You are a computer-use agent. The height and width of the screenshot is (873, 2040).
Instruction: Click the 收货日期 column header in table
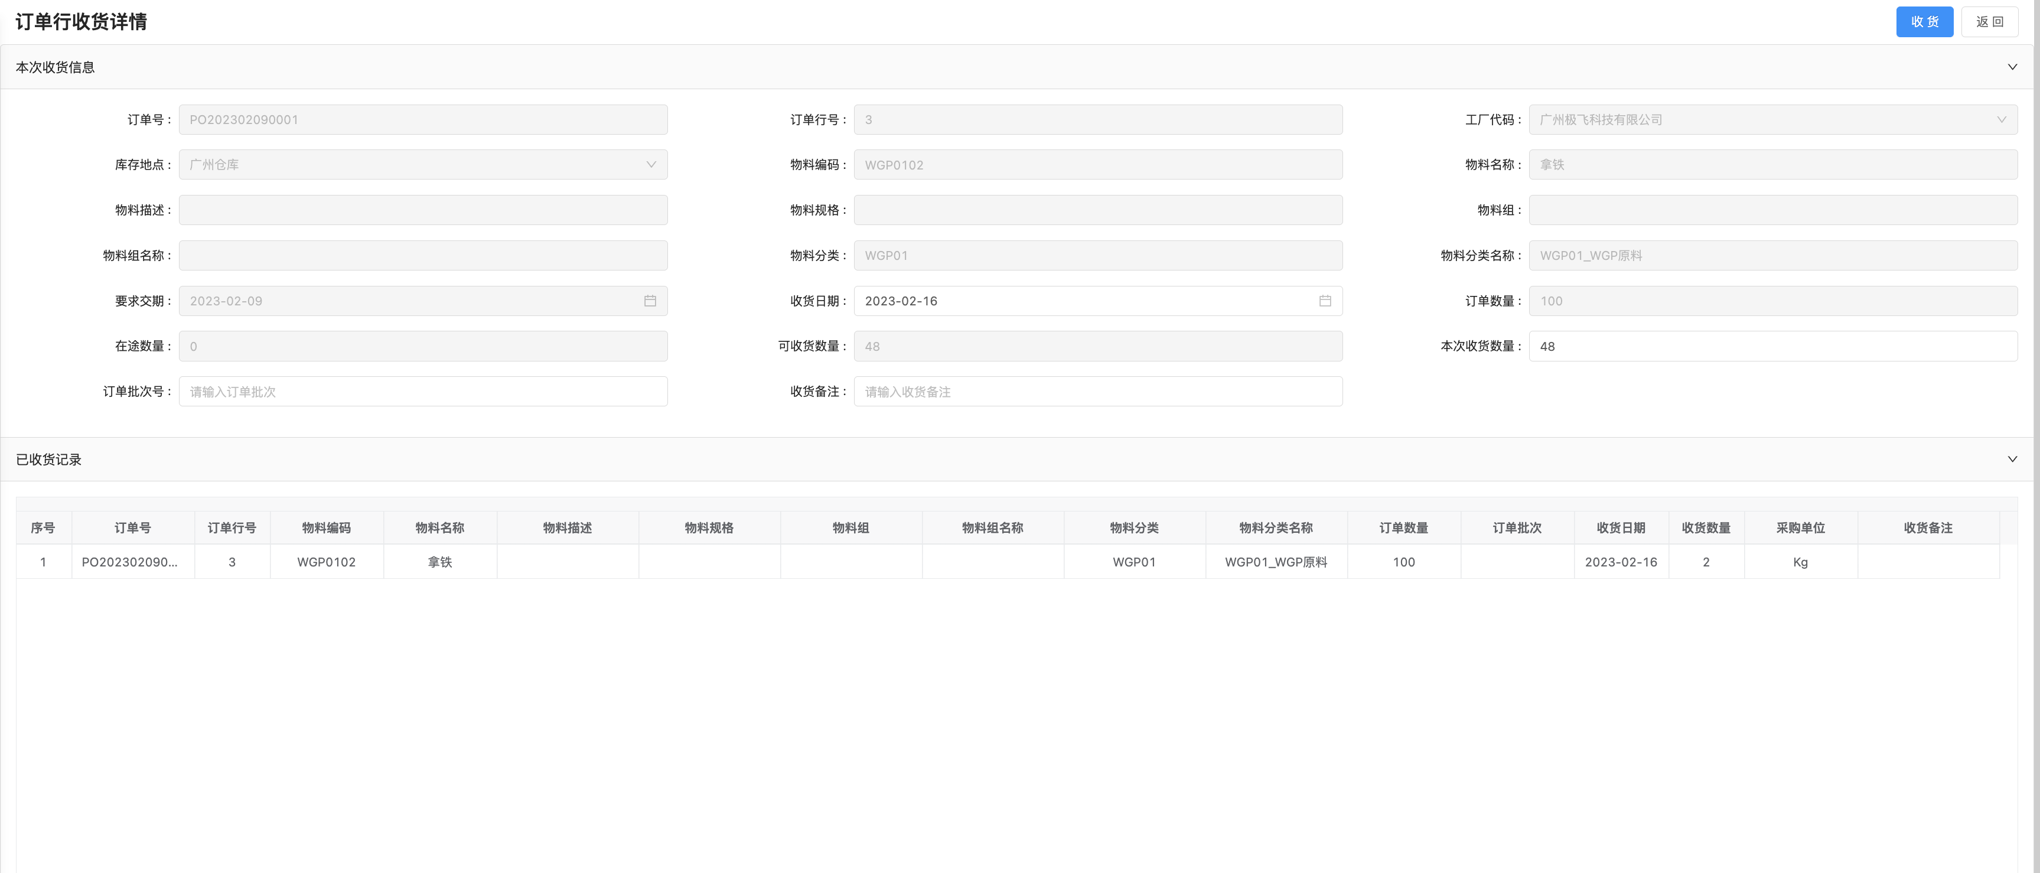[1620, 527]
